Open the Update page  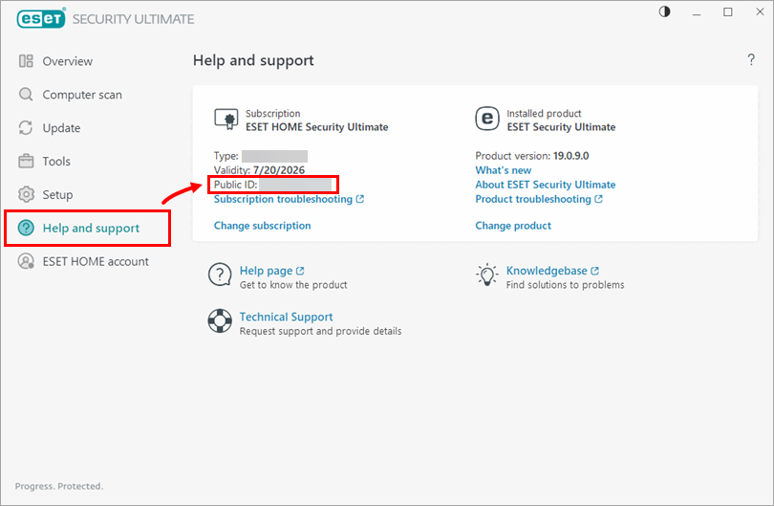(x=61, y=128)
